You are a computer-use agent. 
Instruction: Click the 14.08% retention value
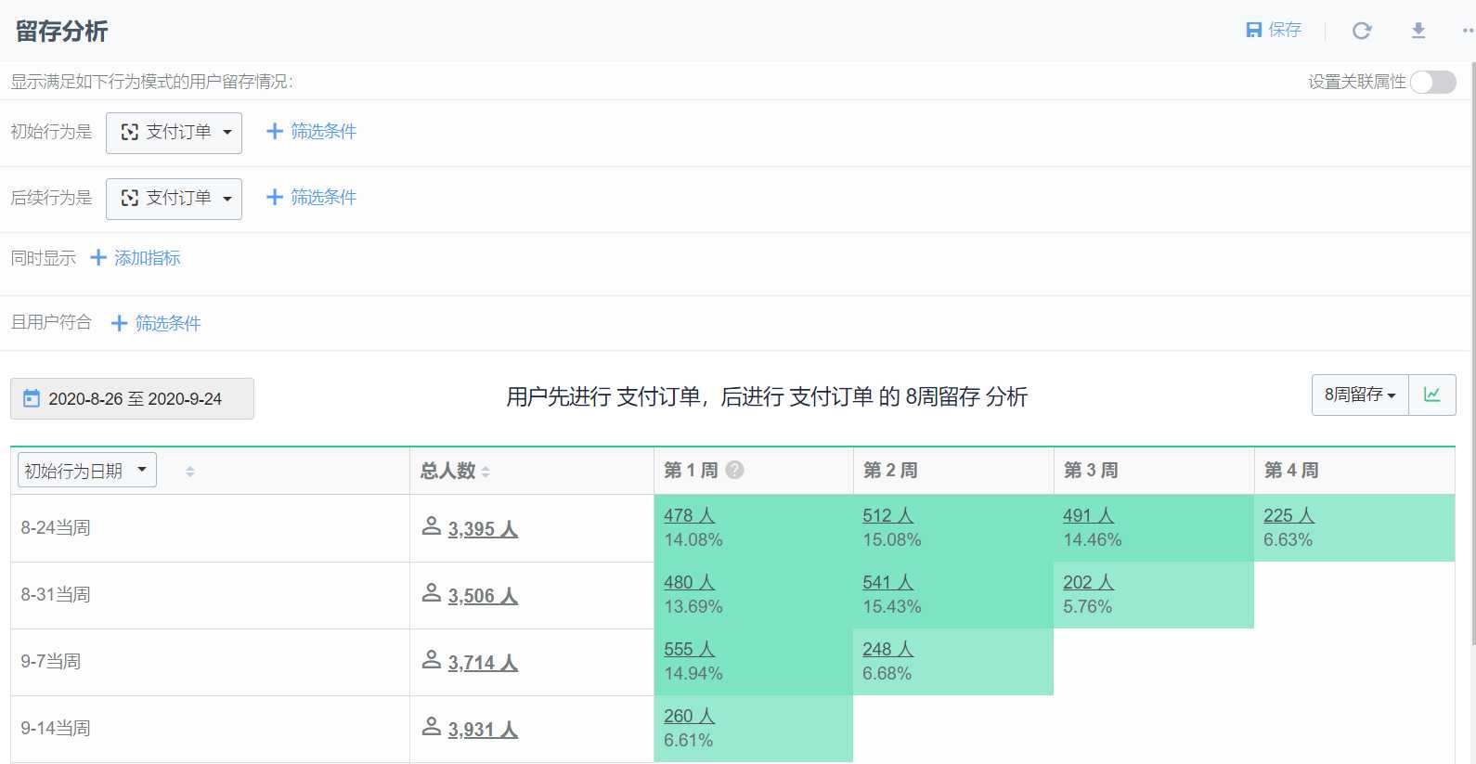693,539
